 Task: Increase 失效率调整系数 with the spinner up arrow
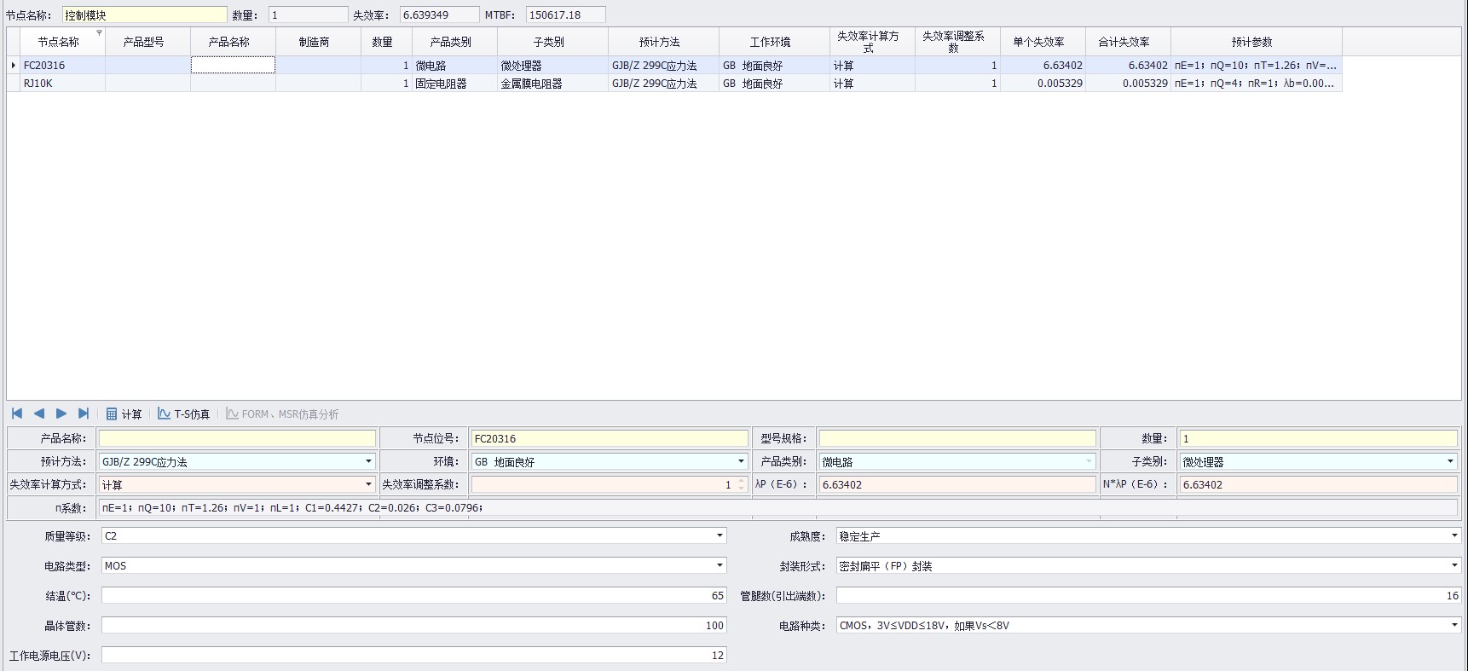click(742, 481)
